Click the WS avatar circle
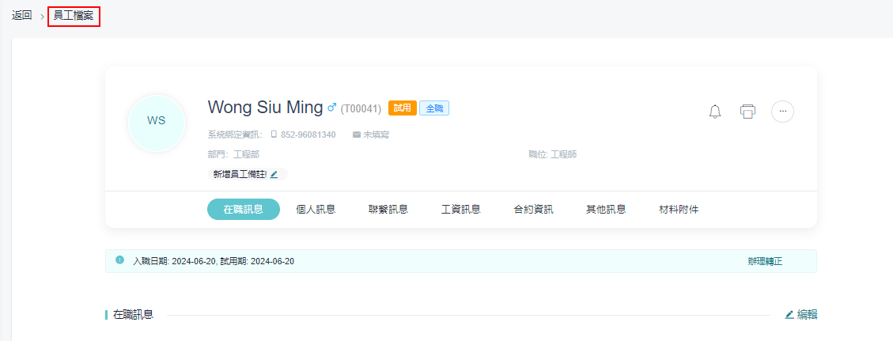Image resolution: width=893 pixels, height=341 pixels. pyautogui.click(x=157, y=121)
